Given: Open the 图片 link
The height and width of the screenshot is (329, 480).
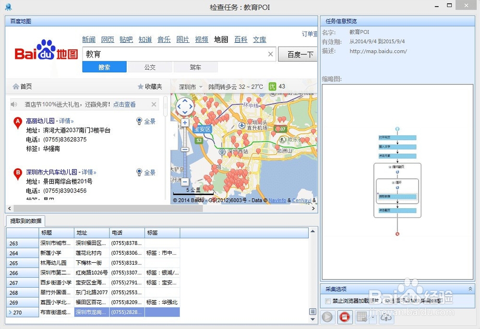Looking at the screenshot, I should [x=183, y=39].
